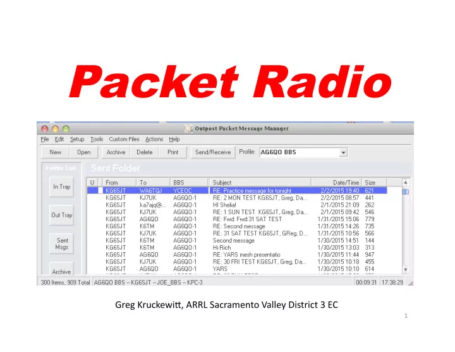Select the 'RE: 31 SAT TEST KG6SJT' message
This screenshot has height=352, width=455.
coord(237,233)
